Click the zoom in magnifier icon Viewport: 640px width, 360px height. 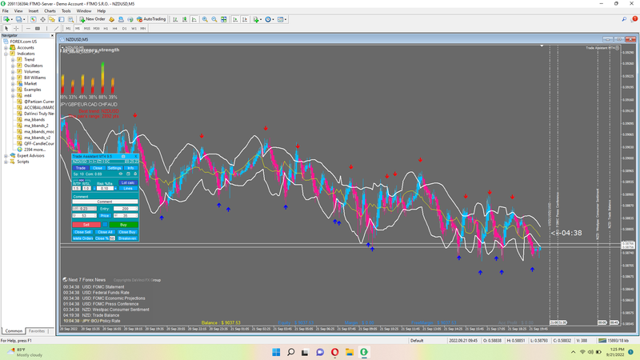[205, 18]
